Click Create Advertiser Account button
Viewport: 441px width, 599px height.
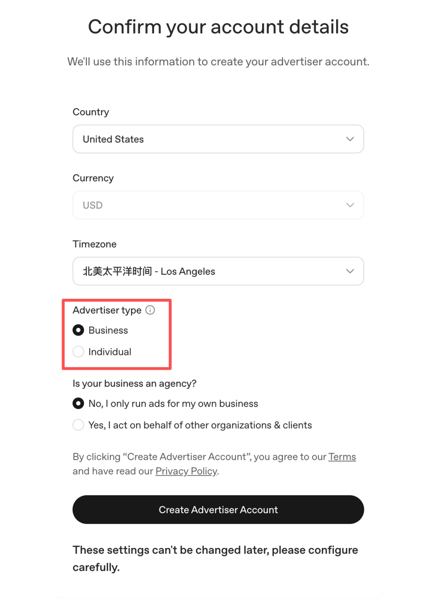coord(218,510)
